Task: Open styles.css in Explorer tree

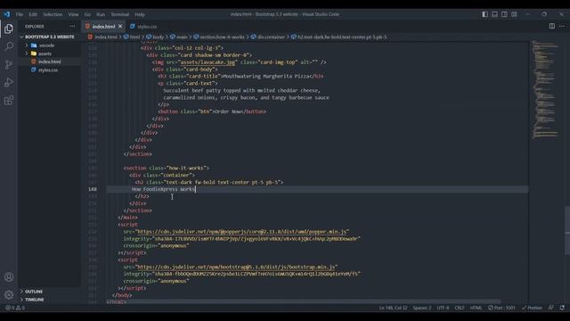Action: [48, 70]
